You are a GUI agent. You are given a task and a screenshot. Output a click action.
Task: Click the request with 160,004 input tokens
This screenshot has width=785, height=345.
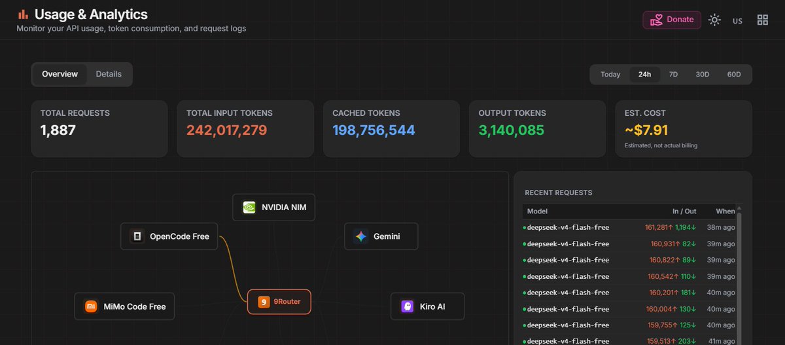pyautogui.click(x=630, y=309)
